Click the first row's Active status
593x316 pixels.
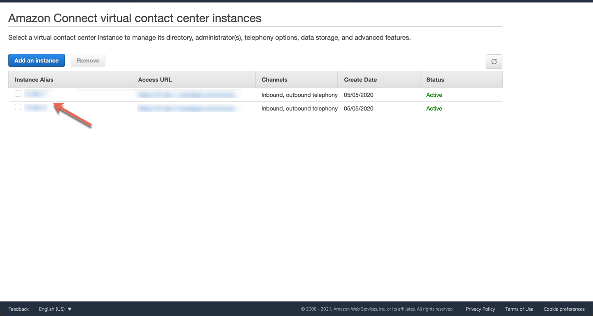click(434, 95)
